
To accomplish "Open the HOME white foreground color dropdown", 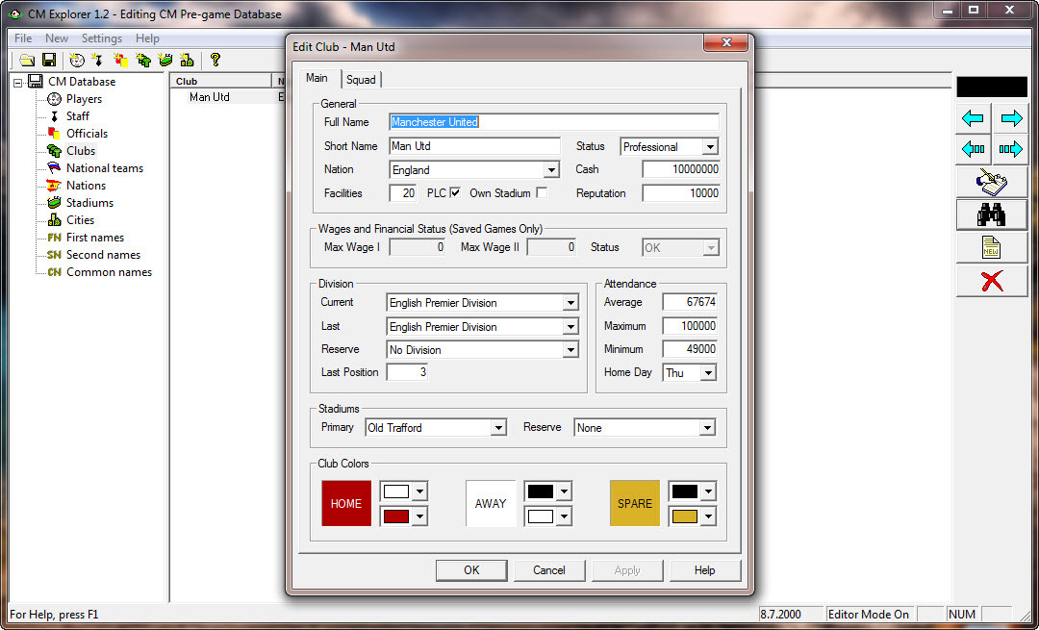I will [420, 491].
